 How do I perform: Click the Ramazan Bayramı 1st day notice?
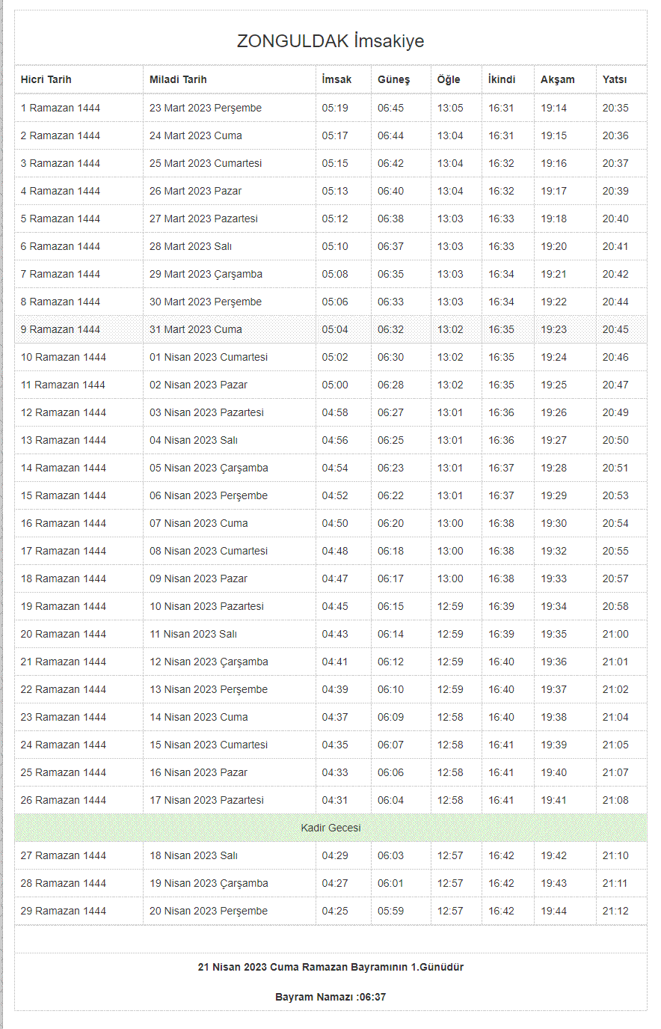[x=330, y=967]
